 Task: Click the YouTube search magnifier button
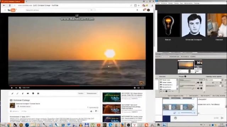(92, 10)
